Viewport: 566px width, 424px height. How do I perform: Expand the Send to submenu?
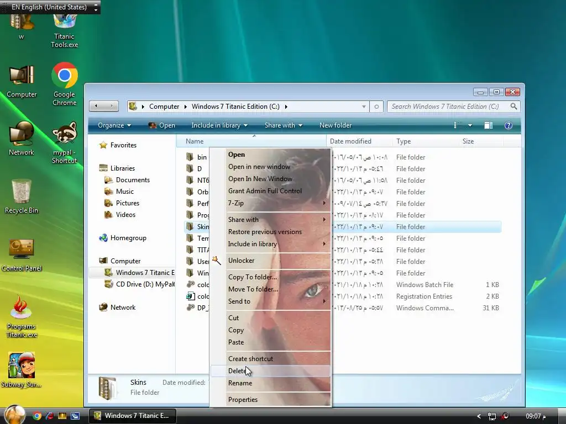(324, 301)
